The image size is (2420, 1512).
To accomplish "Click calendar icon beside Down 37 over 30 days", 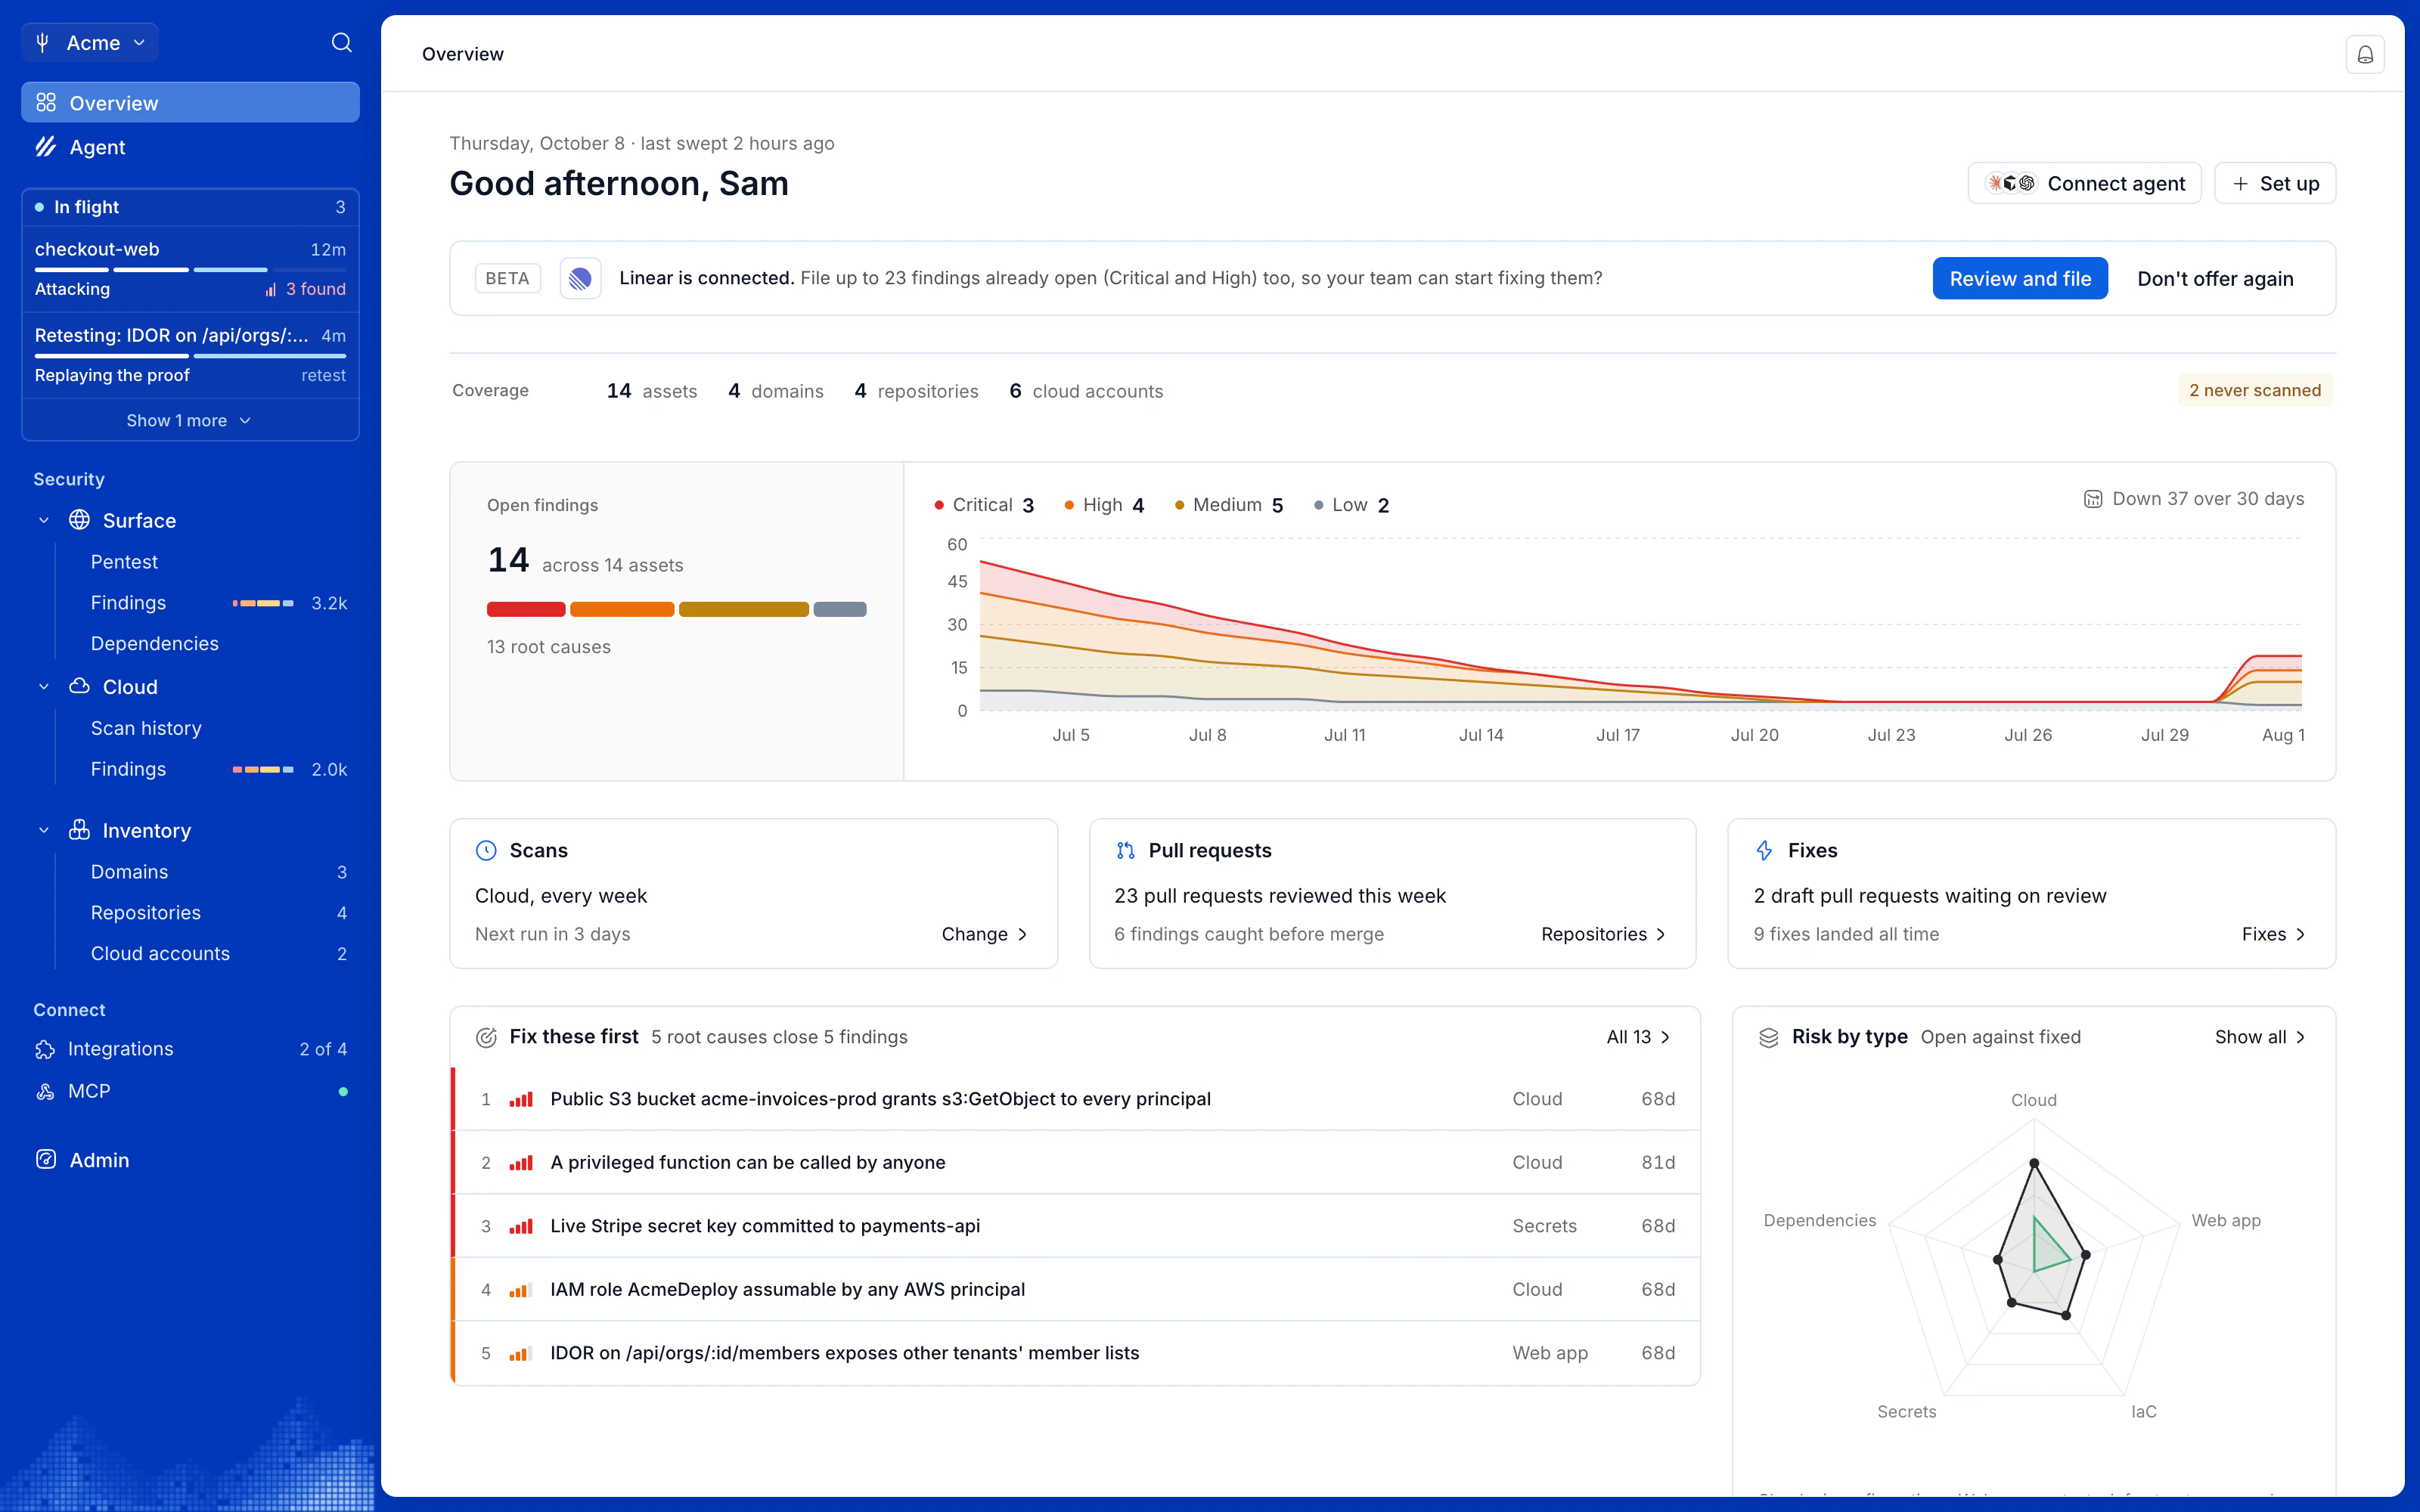I will [2092, 499].
